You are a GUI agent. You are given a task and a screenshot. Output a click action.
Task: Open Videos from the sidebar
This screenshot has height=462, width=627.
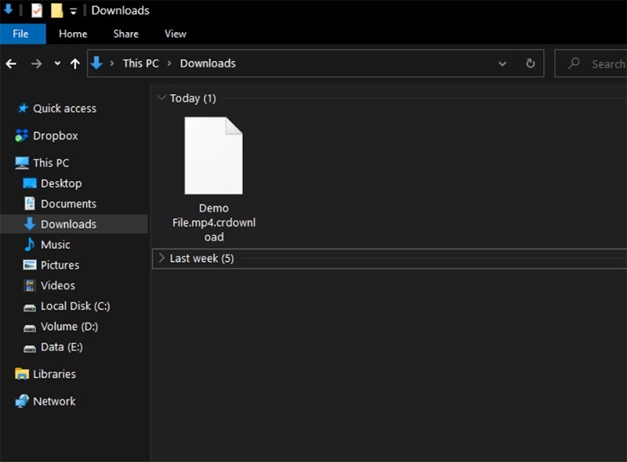pyautogui.click(x=57, y=285)
